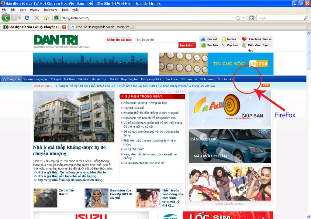Screen dimensions: 311x219
Task: Click the page scrollbar down arrow
Action: (309, 217)
